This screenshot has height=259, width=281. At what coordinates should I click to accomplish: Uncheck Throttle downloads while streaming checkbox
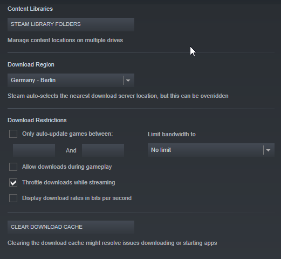13,183
